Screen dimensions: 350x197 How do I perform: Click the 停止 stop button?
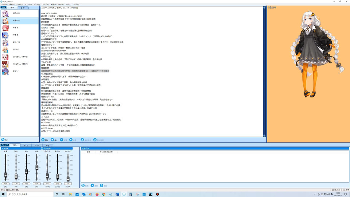pyautogui.click(x=54, y=140)
